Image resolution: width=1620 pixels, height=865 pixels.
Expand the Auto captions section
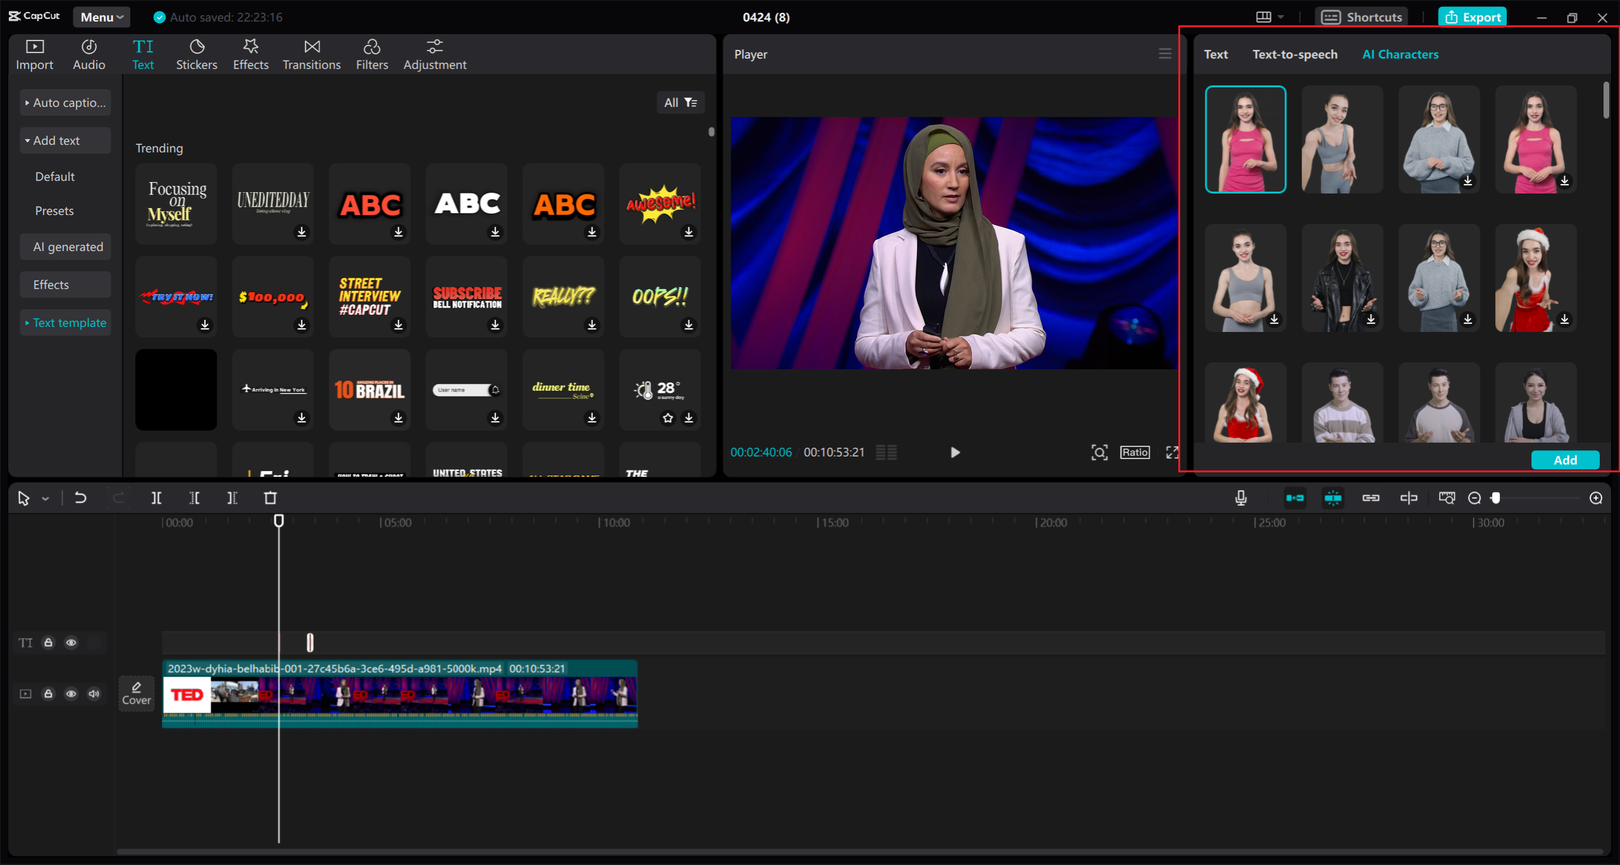click(x=65, y=102)
